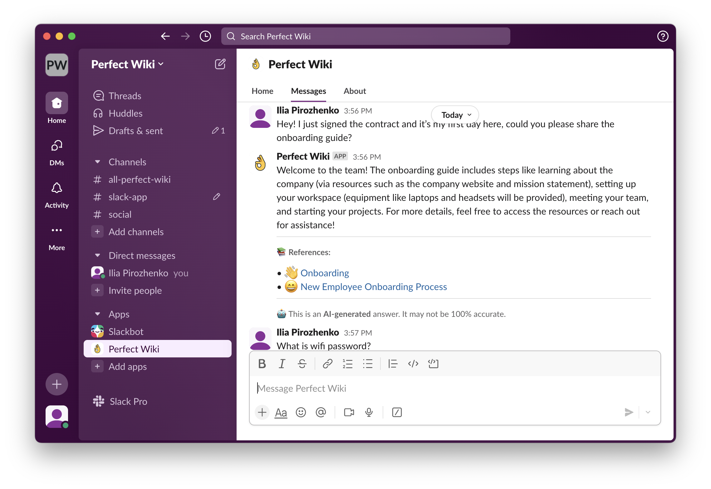Send the message with the send arrow
Viewport: 711px width, 489px height.
point(629,412)
